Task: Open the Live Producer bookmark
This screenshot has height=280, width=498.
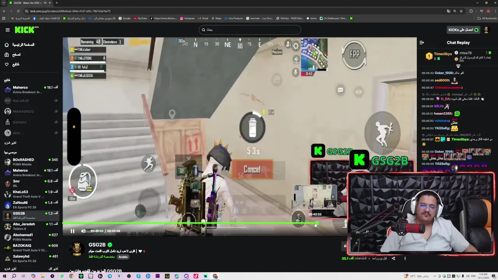Action: coord(233,18)
